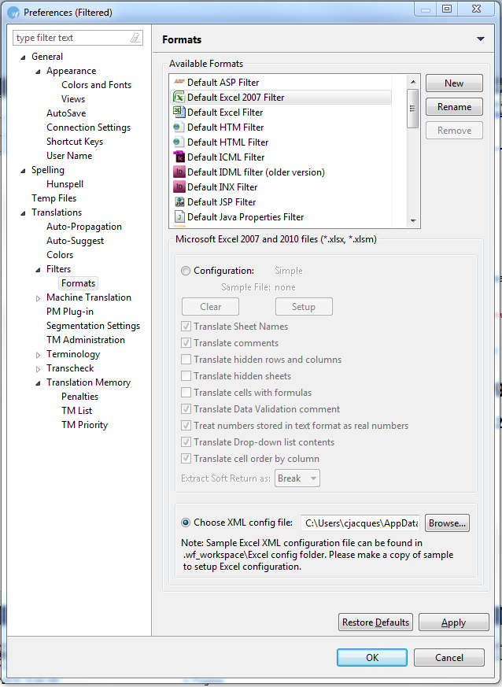This screenshot has height=687, width=502.
Task: Click the Restore Defaults button
Action: (x=375, y=622)
